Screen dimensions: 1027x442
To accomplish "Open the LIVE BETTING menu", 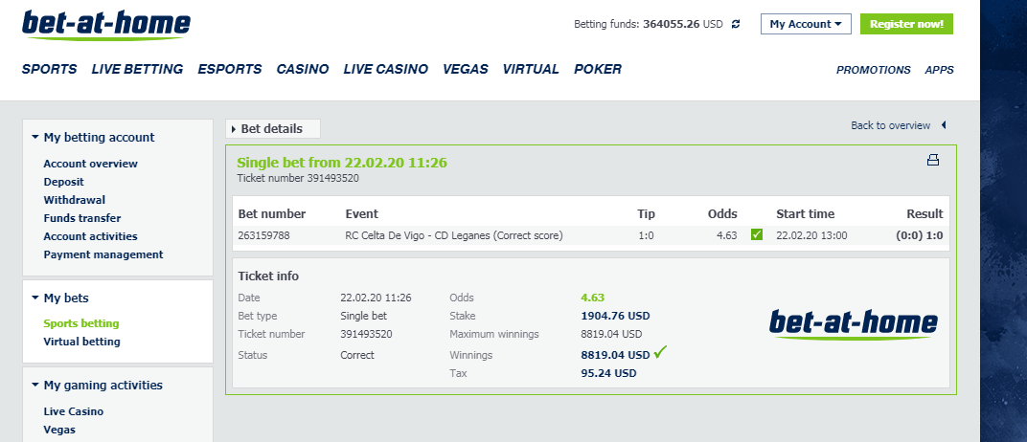I will [x=137, y=69].
